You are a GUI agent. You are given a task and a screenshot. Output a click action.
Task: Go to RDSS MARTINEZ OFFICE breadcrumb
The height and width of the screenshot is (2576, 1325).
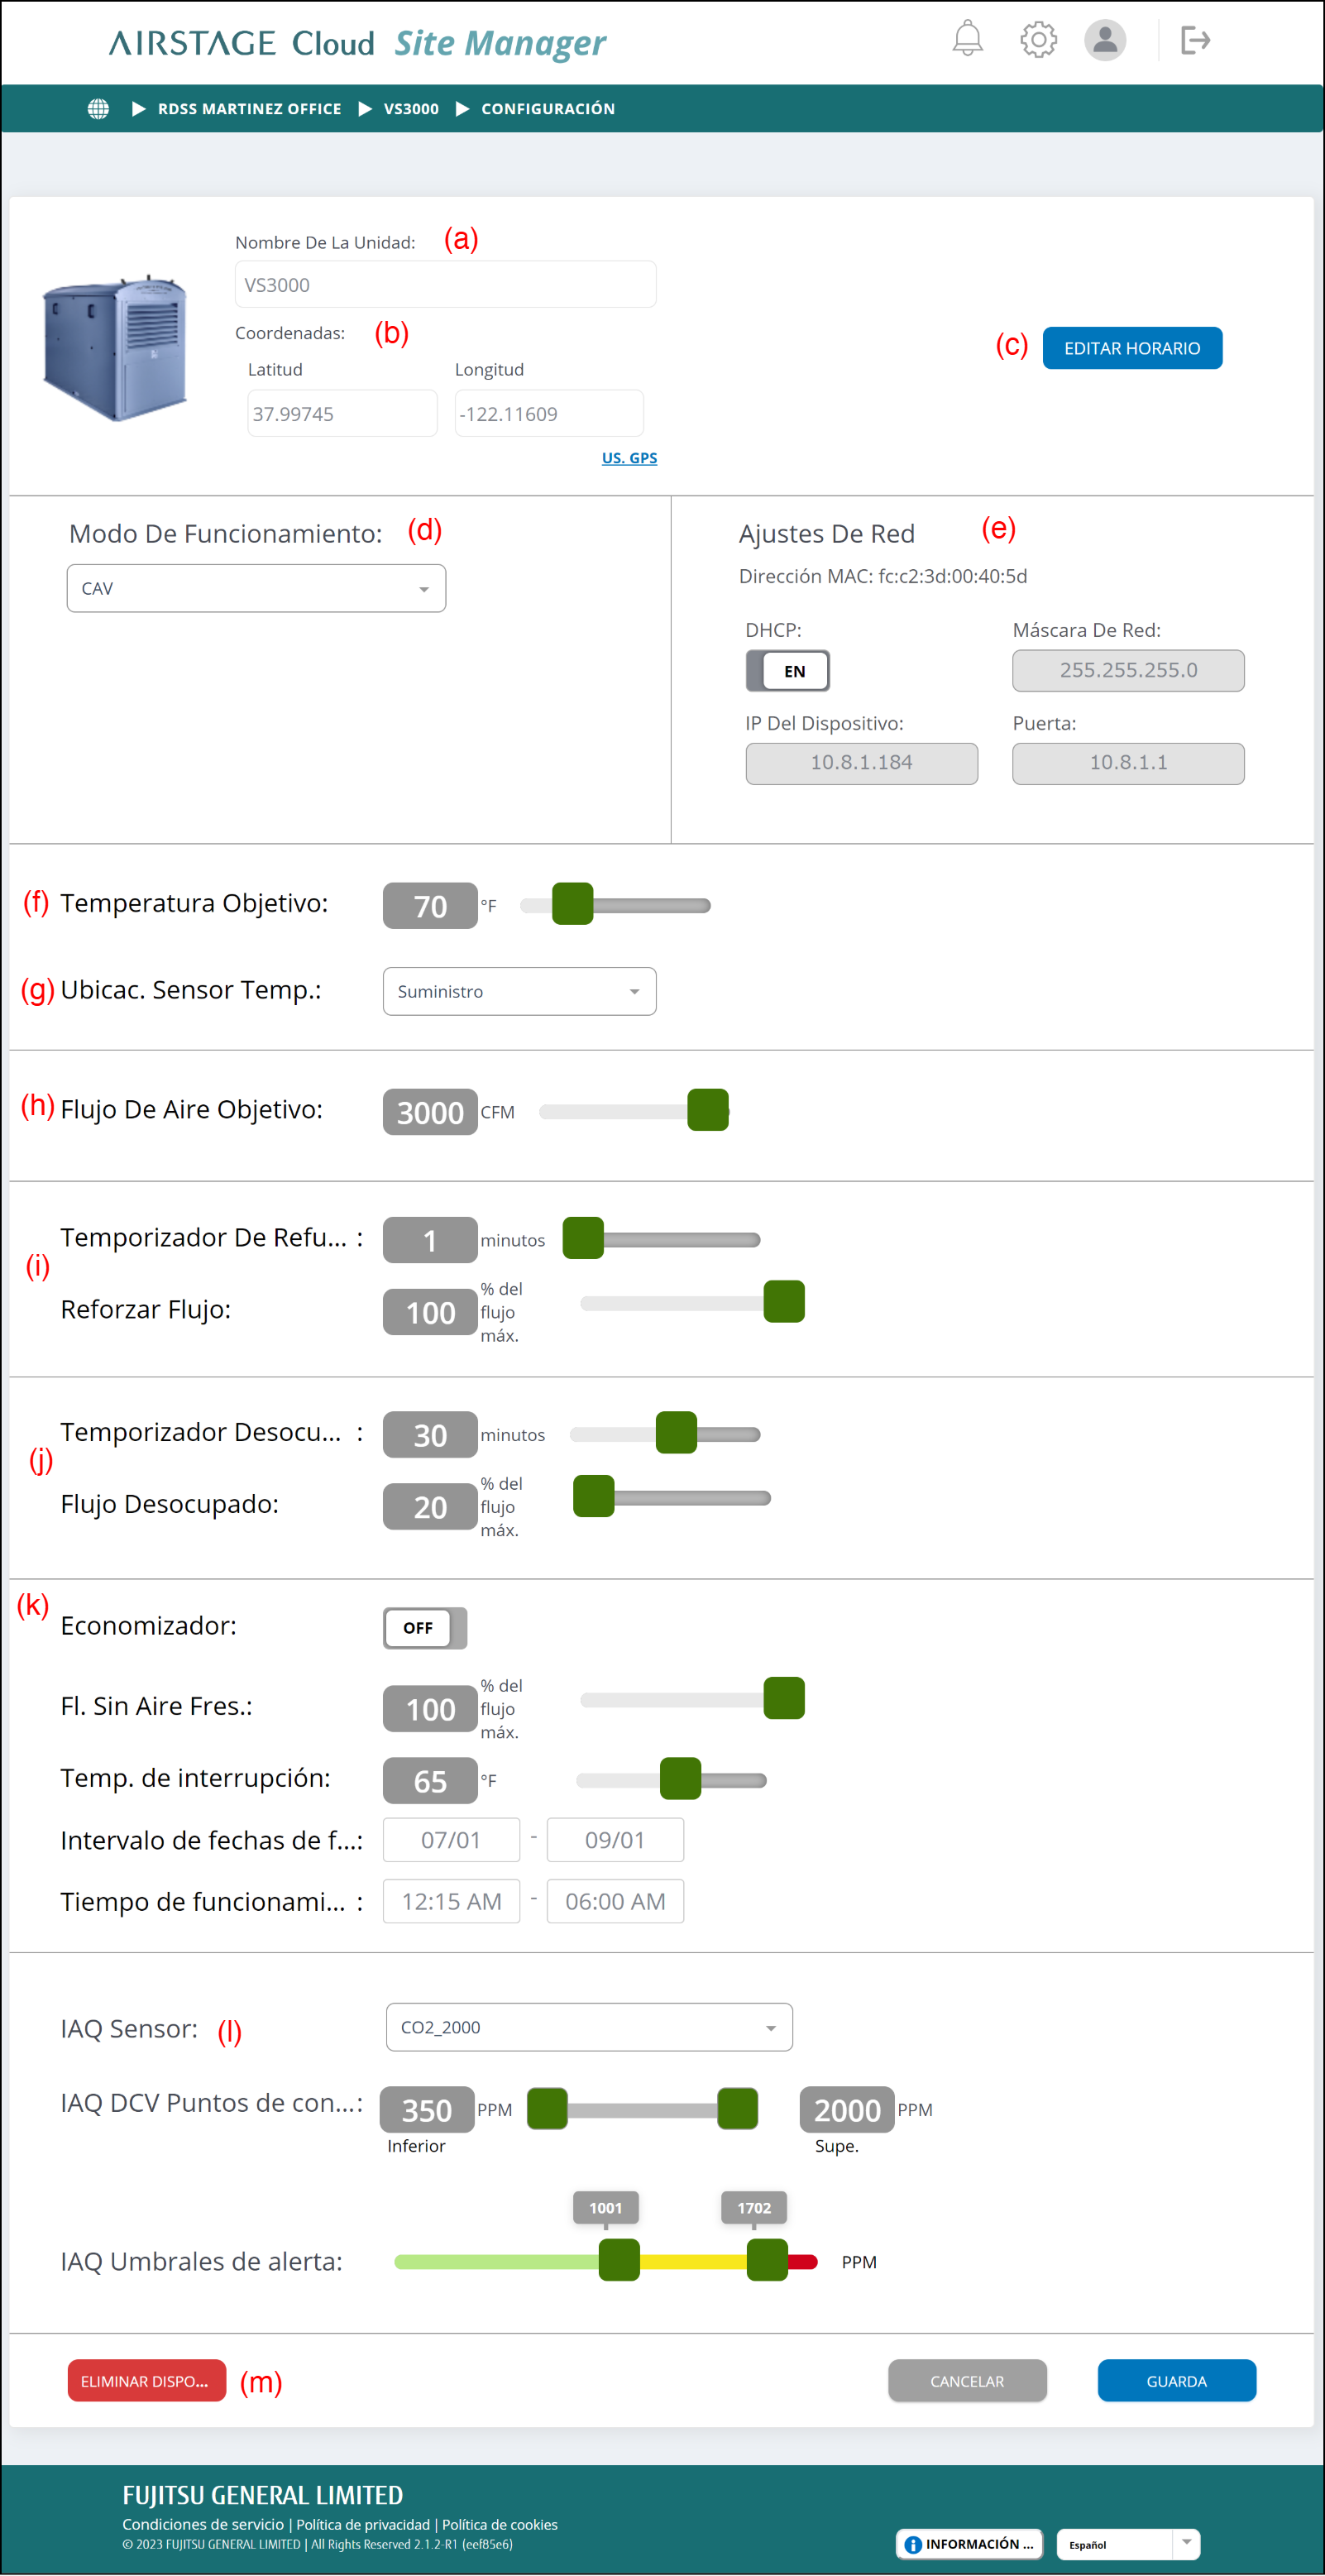coord(249,109)
